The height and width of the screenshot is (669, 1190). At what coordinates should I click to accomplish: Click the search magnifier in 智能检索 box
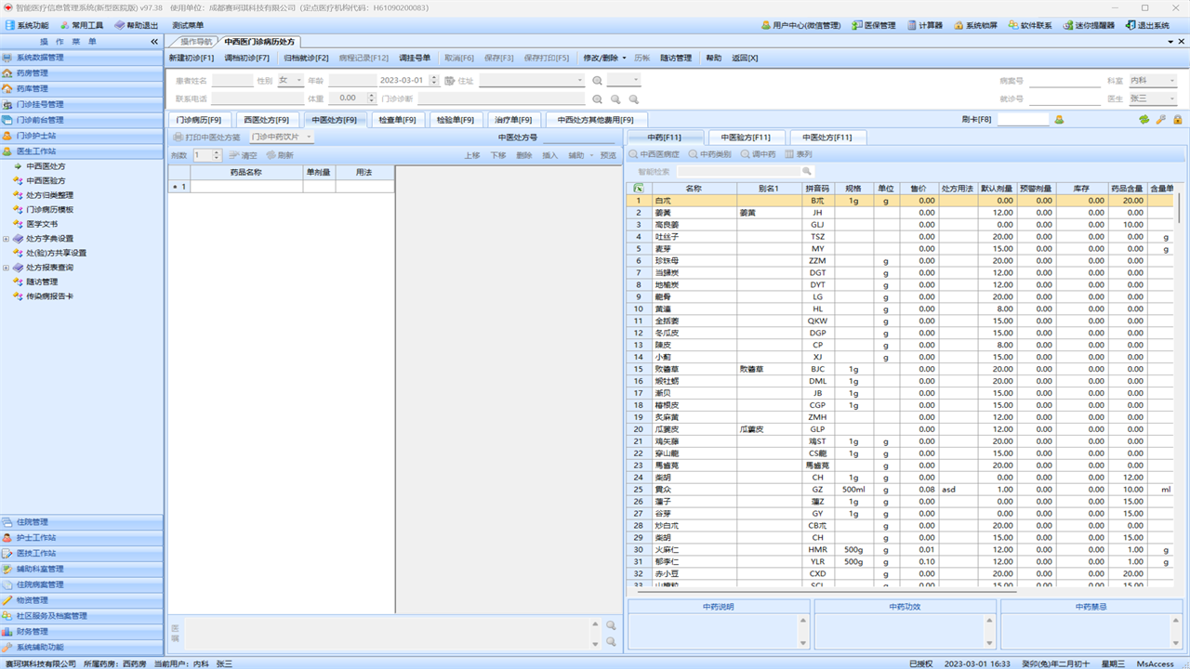807,171
